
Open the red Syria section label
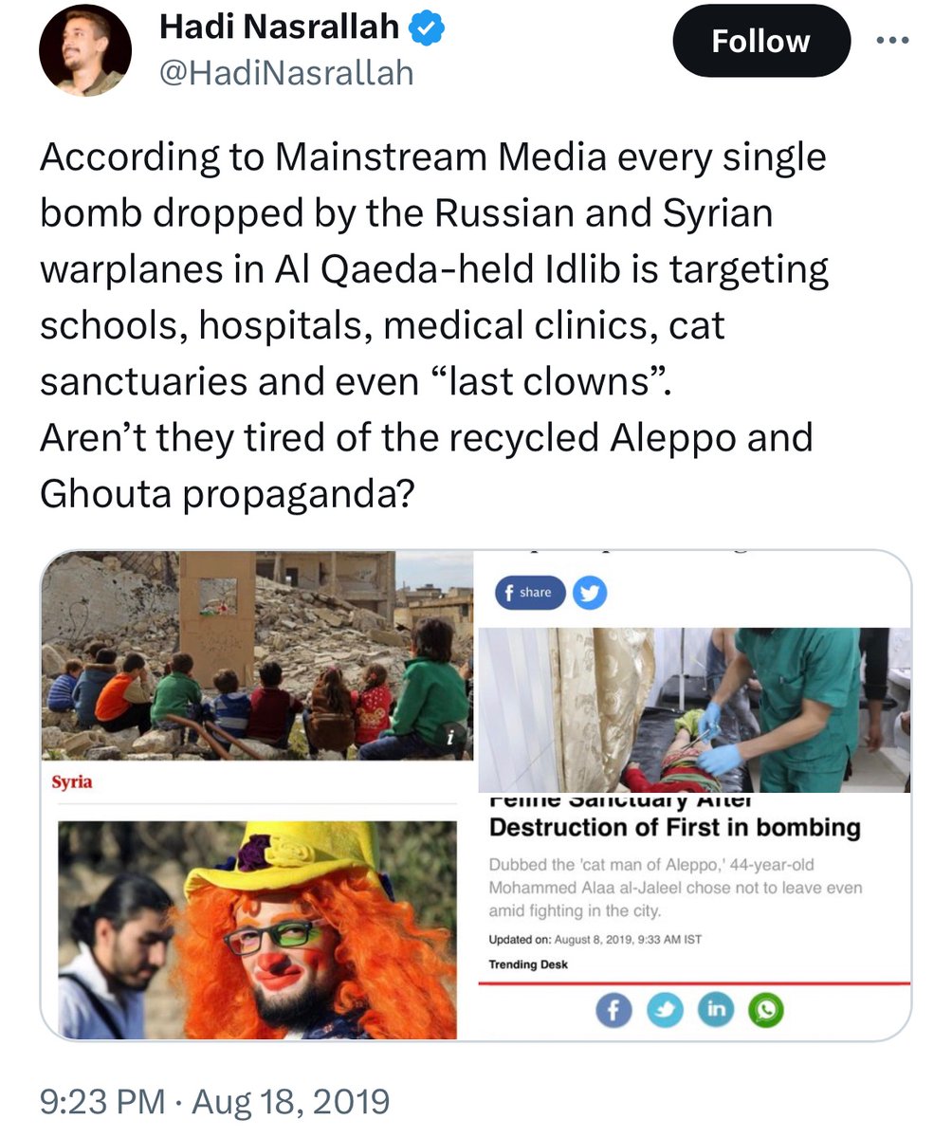point(72,783)
